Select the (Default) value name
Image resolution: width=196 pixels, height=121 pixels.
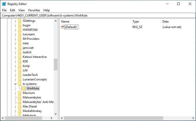[x=71, y=27]
